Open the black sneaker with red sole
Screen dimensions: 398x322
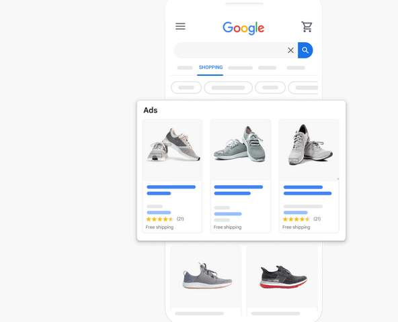coord(282,276)
